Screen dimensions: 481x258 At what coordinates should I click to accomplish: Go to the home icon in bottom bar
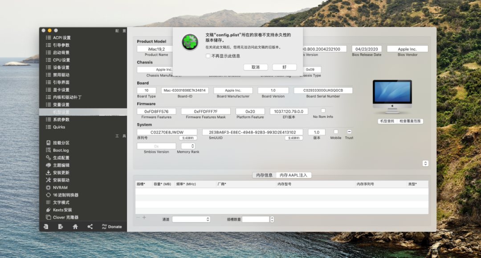(x=75, y=227)
